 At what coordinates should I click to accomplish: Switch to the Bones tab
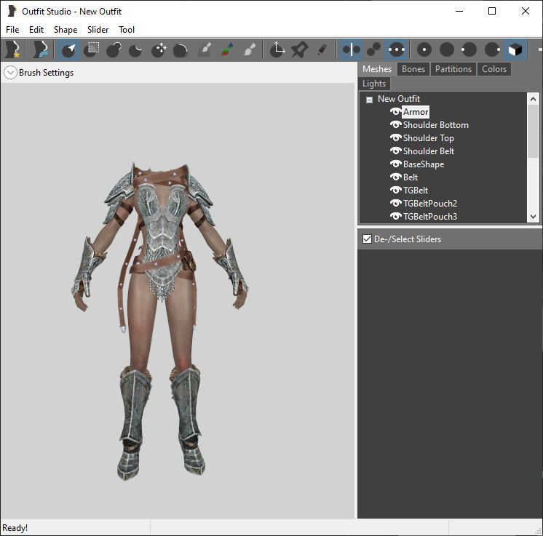coord(413,69)
